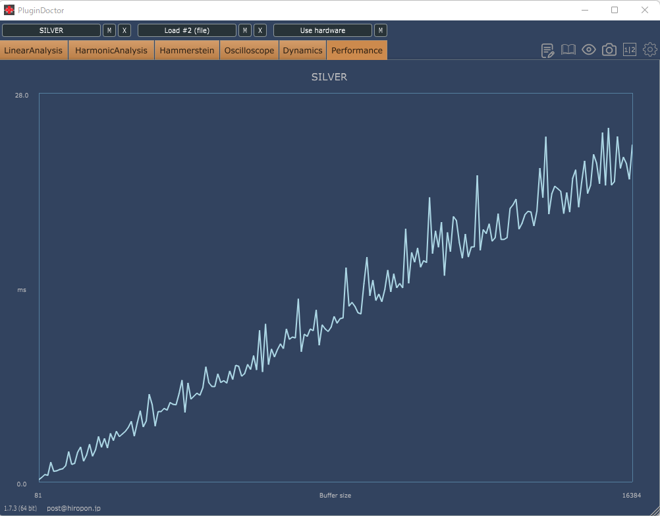Click the PluginDoctor app logo icon
The image size is (660, 516).
coord(9,10)
